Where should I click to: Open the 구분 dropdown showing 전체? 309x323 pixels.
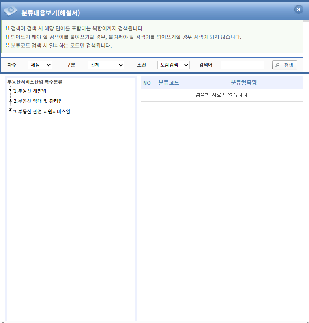[106, 65]
